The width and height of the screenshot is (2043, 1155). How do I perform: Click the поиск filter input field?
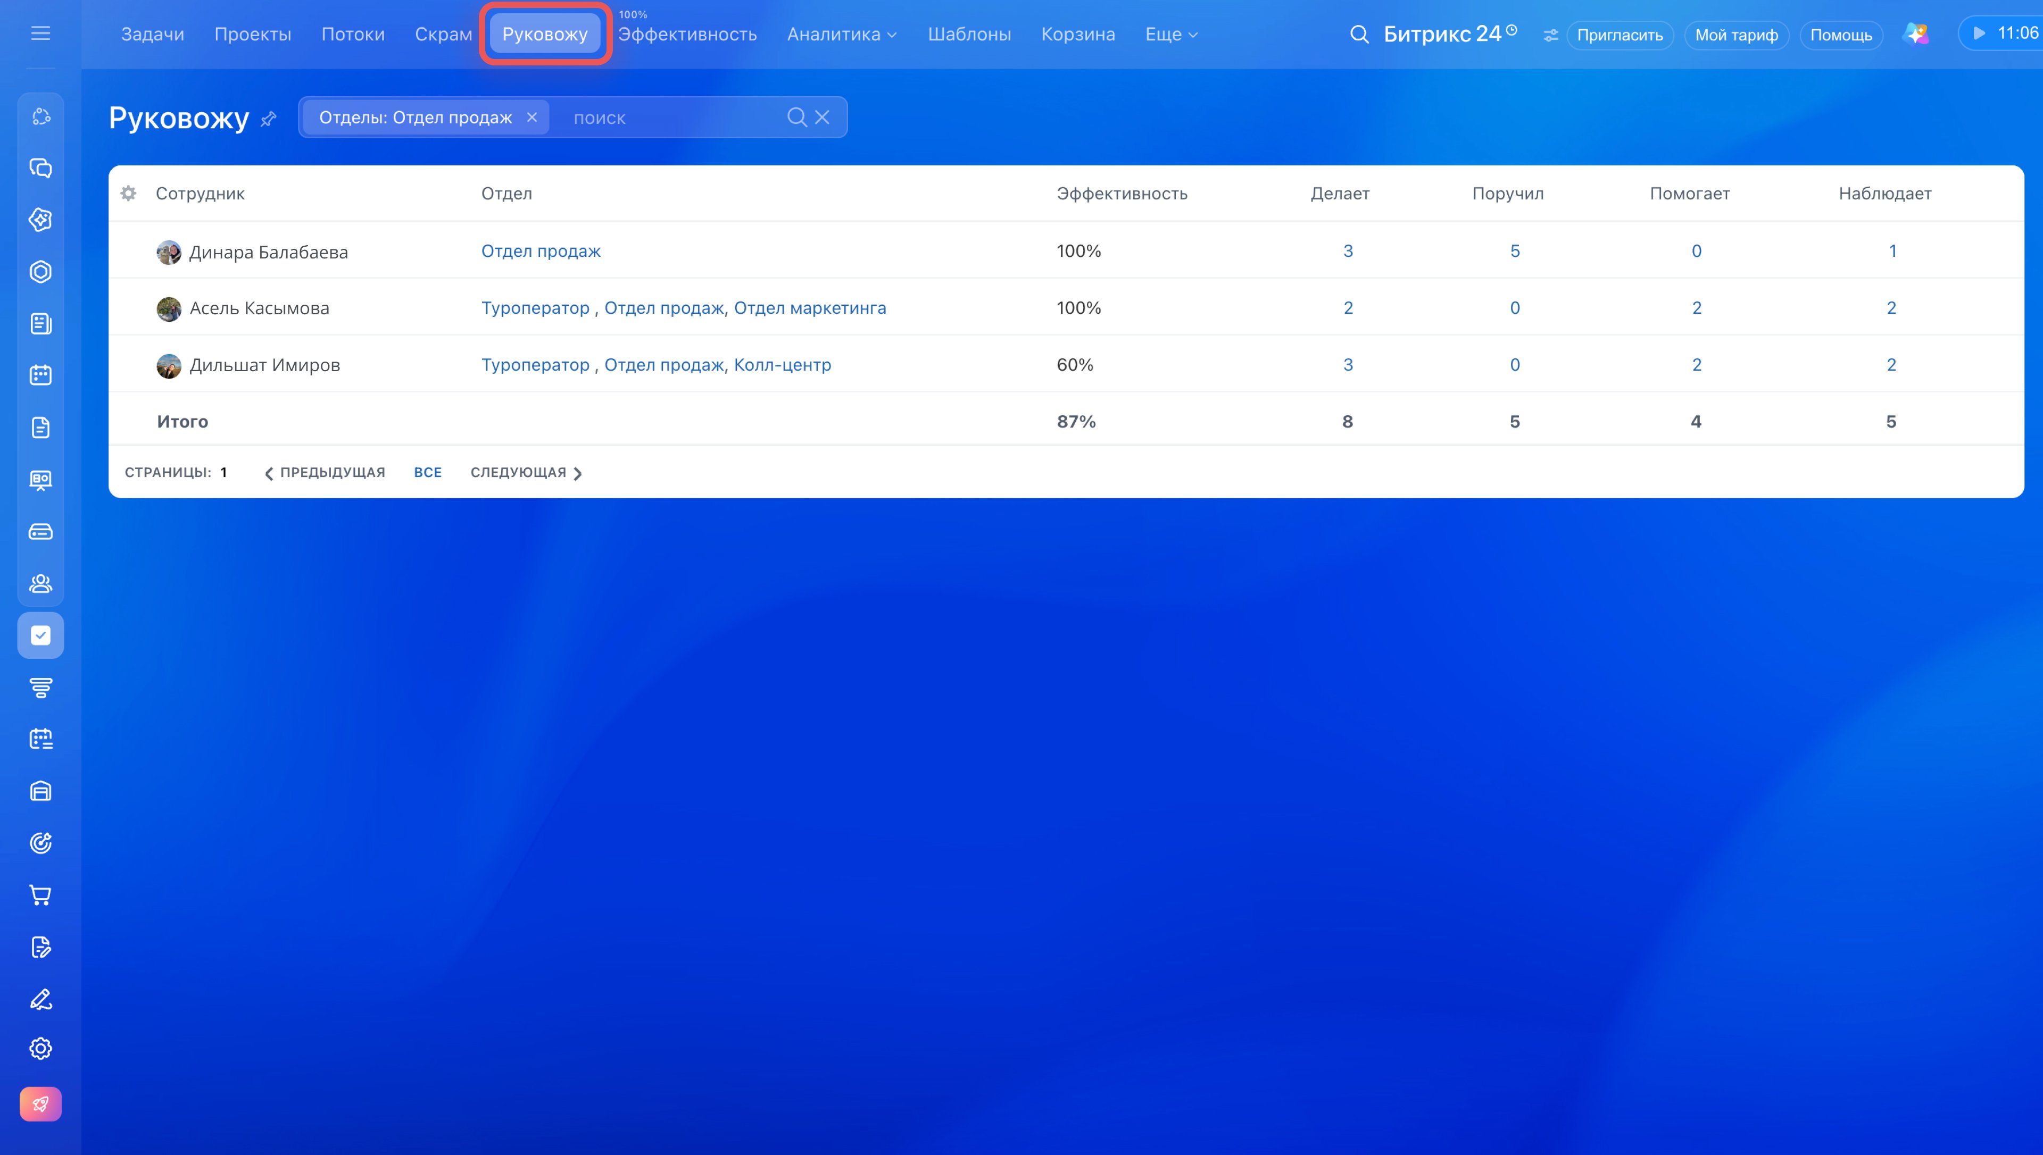pyautogui.click(x=675, y=118)
